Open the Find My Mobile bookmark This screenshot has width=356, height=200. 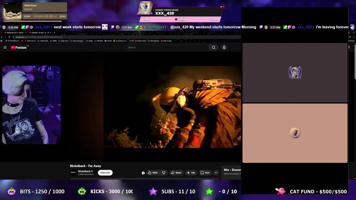click(13, 41)
